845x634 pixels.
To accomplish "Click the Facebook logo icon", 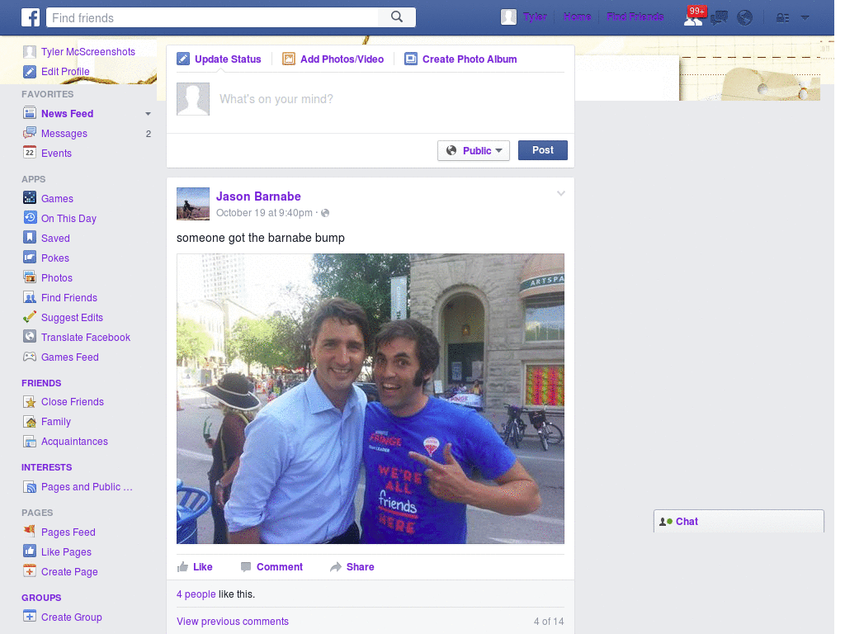I will (x=31, y=17).
